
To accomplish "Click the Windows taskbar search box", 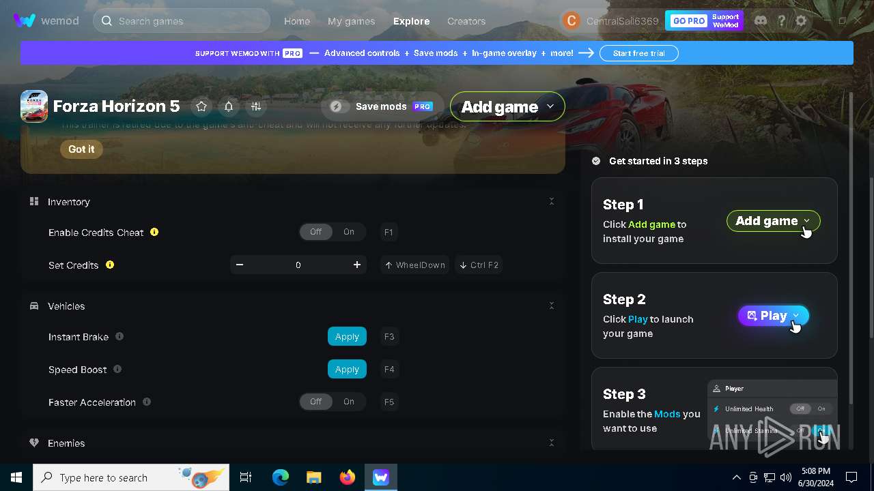I will pos(131,477).
